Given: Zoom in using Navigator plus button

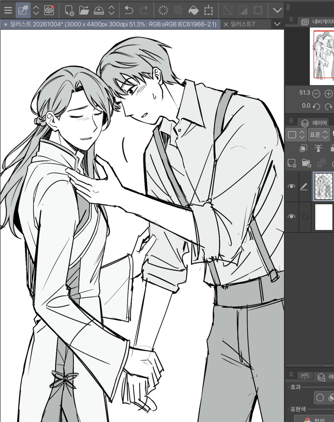Looking at the screenshot, I should (328, 94).
